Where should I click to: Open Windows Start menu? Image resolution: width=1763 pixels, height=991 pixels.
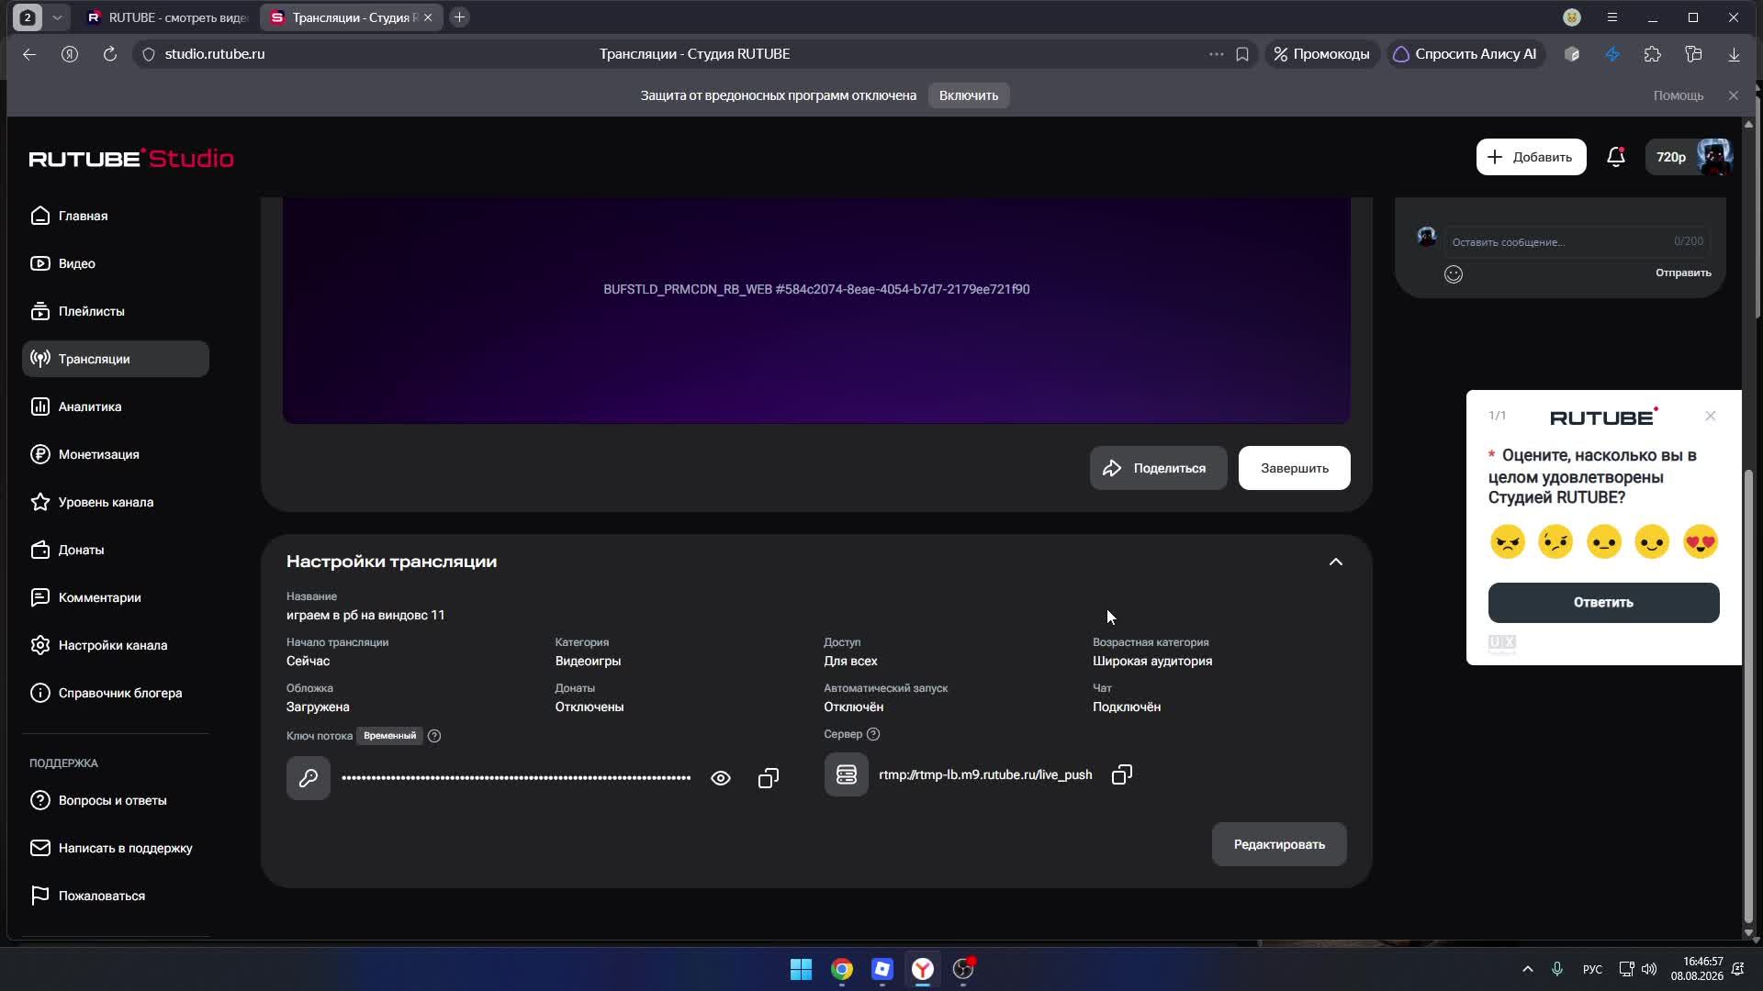point(802,969)
